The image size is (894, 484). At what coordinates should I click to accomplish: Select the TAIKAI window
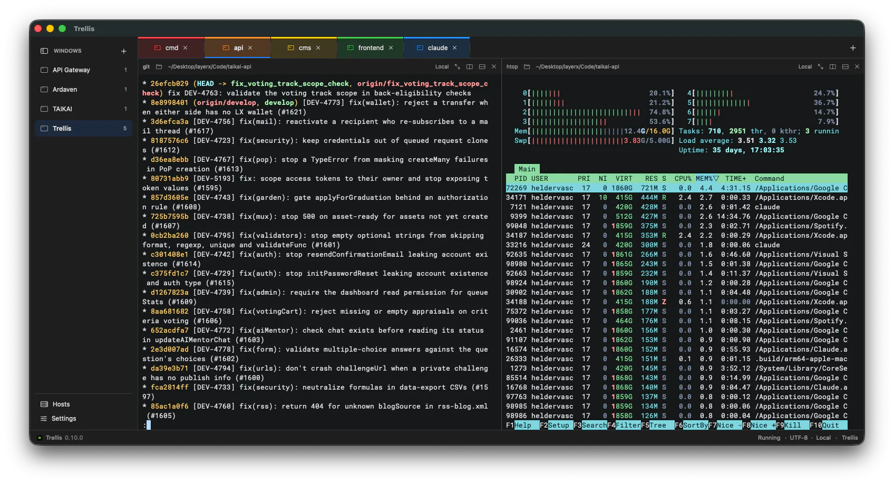coord(84,109)
